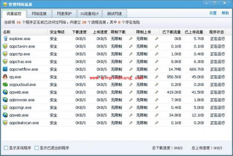
Task: Edit download limit for qqpcmgr.exe
Action: coord(131,107)
